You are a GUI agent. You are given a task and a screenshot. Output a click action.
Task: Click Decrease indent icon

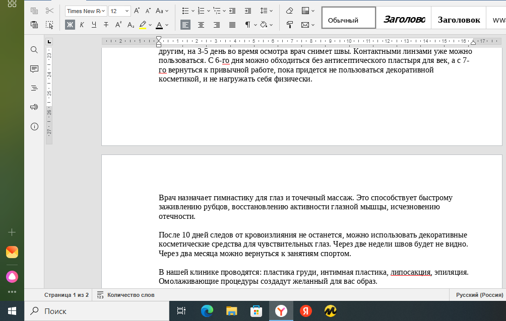[x=232, y=11]
